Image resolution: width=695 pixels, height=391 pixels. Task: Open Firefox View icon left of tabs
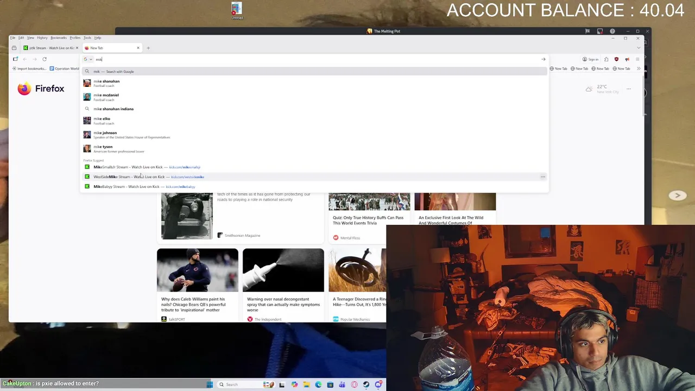point(14,48)
